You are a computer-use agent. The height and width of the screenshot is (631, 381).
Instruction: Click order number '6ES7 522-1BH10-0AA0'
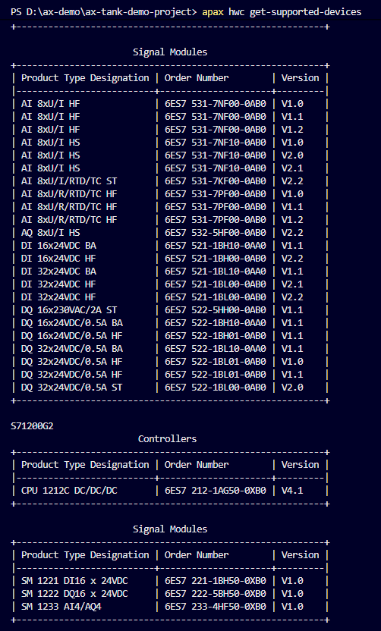pyautogui.click(x=215, y=323)
